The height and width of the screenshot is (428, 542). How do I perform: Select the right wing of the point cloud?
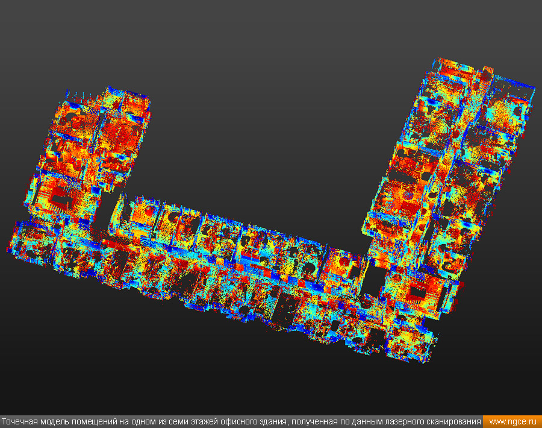pos(446,169)
